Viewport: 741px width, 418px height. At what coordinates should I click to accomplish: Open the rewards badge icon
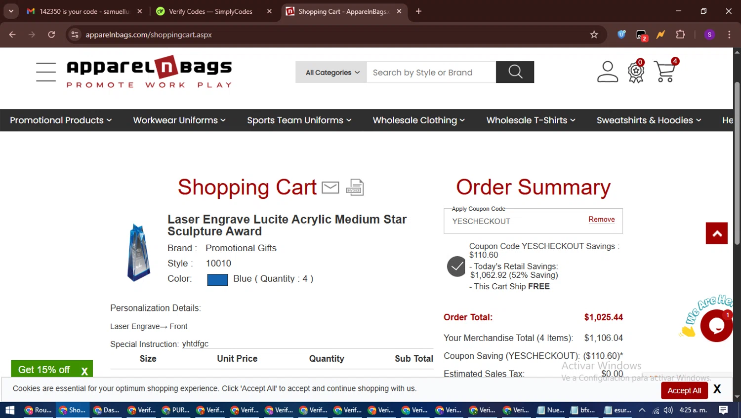point(636,72)
